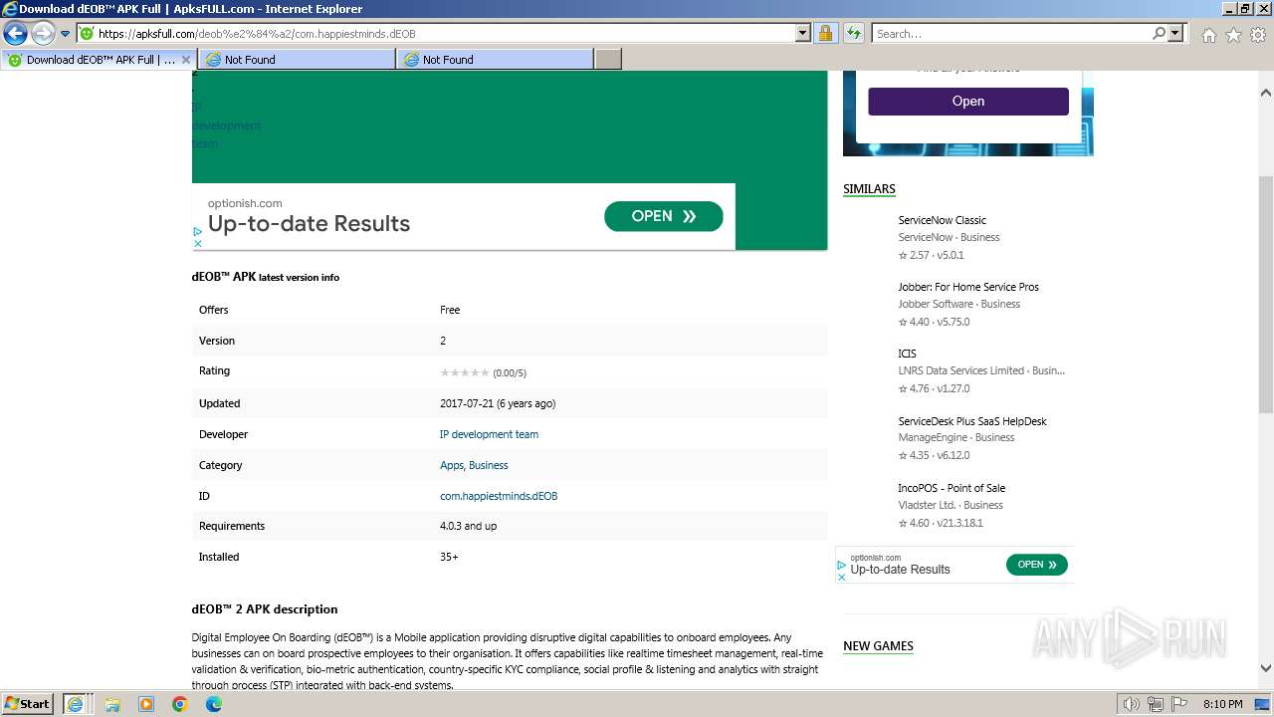The image size is (1274, 717).
Task: Open the Windows Start menu
Action: tap(28, 704)
